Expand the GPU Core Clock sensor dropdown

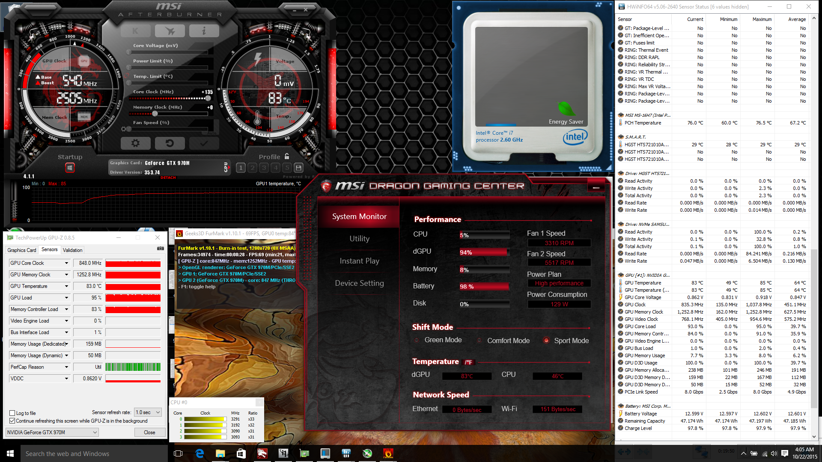[66, 263]
